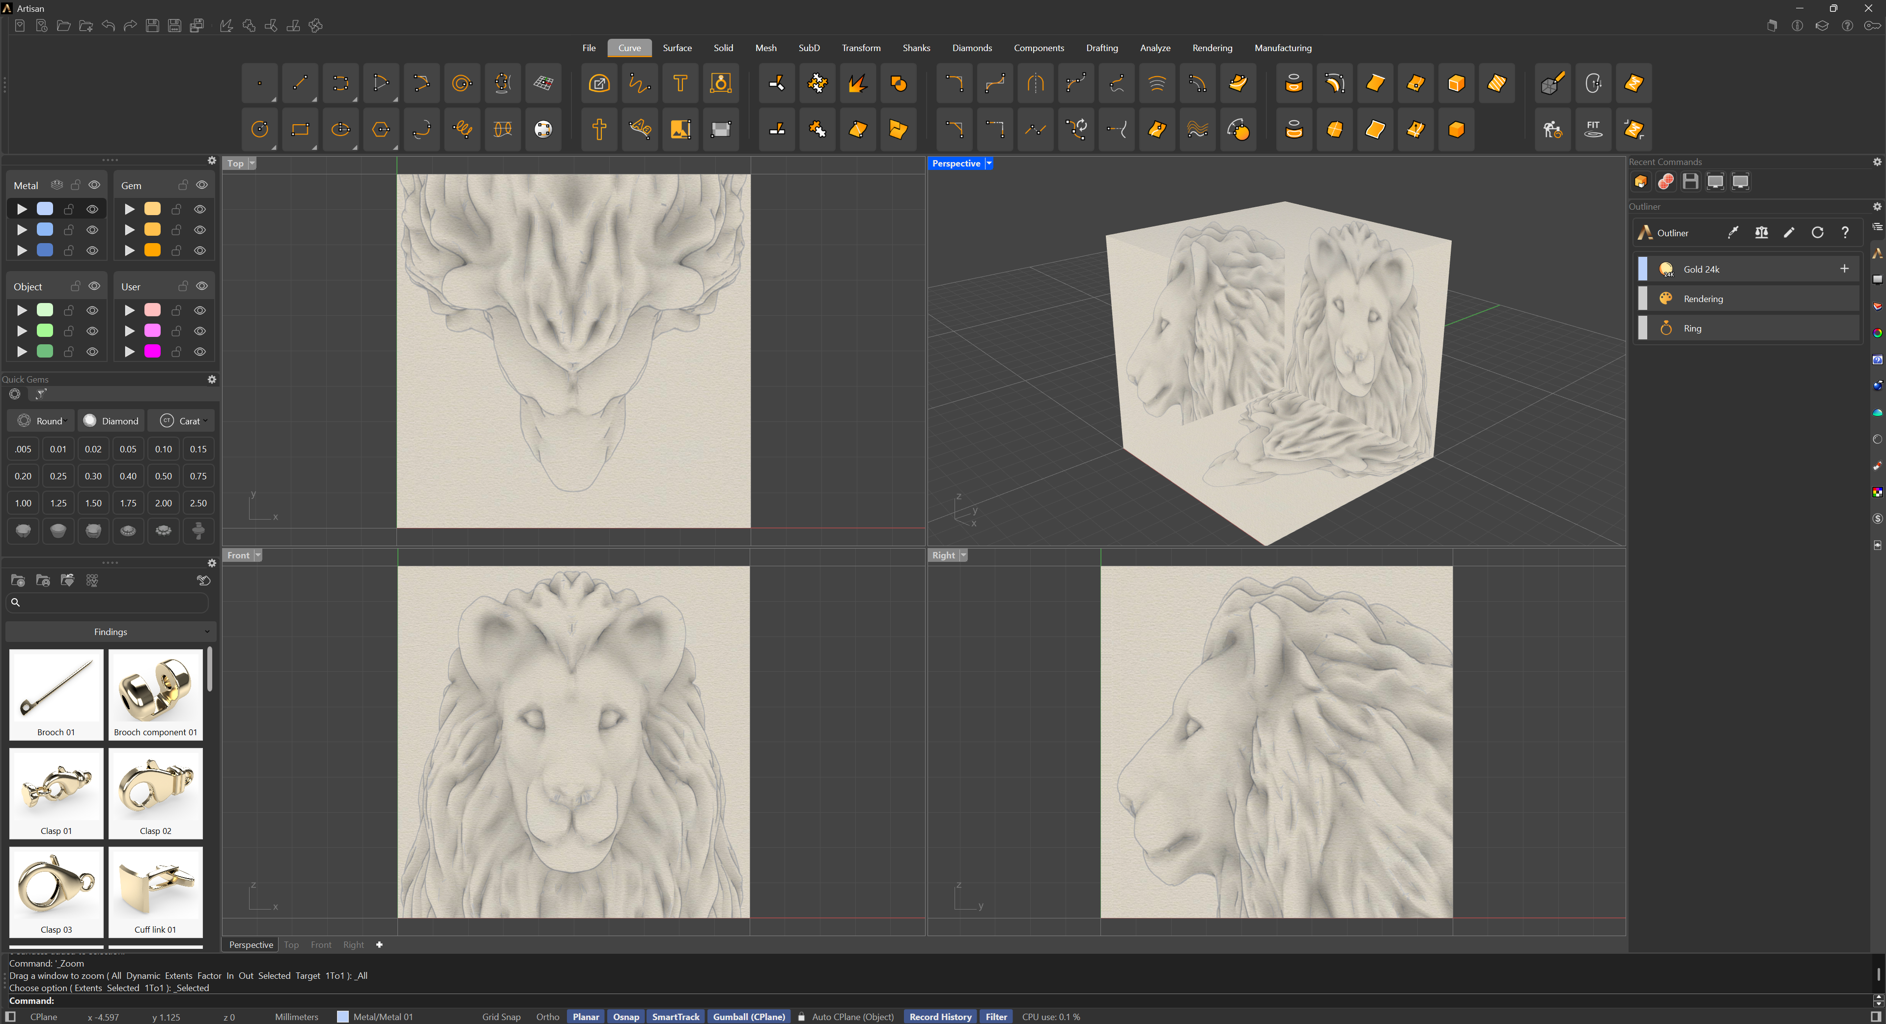The width and height of the screenshot is (1886, 1024).
Task: Open the Perspective viewport menu arrow
Action: [x=989, y=163]
